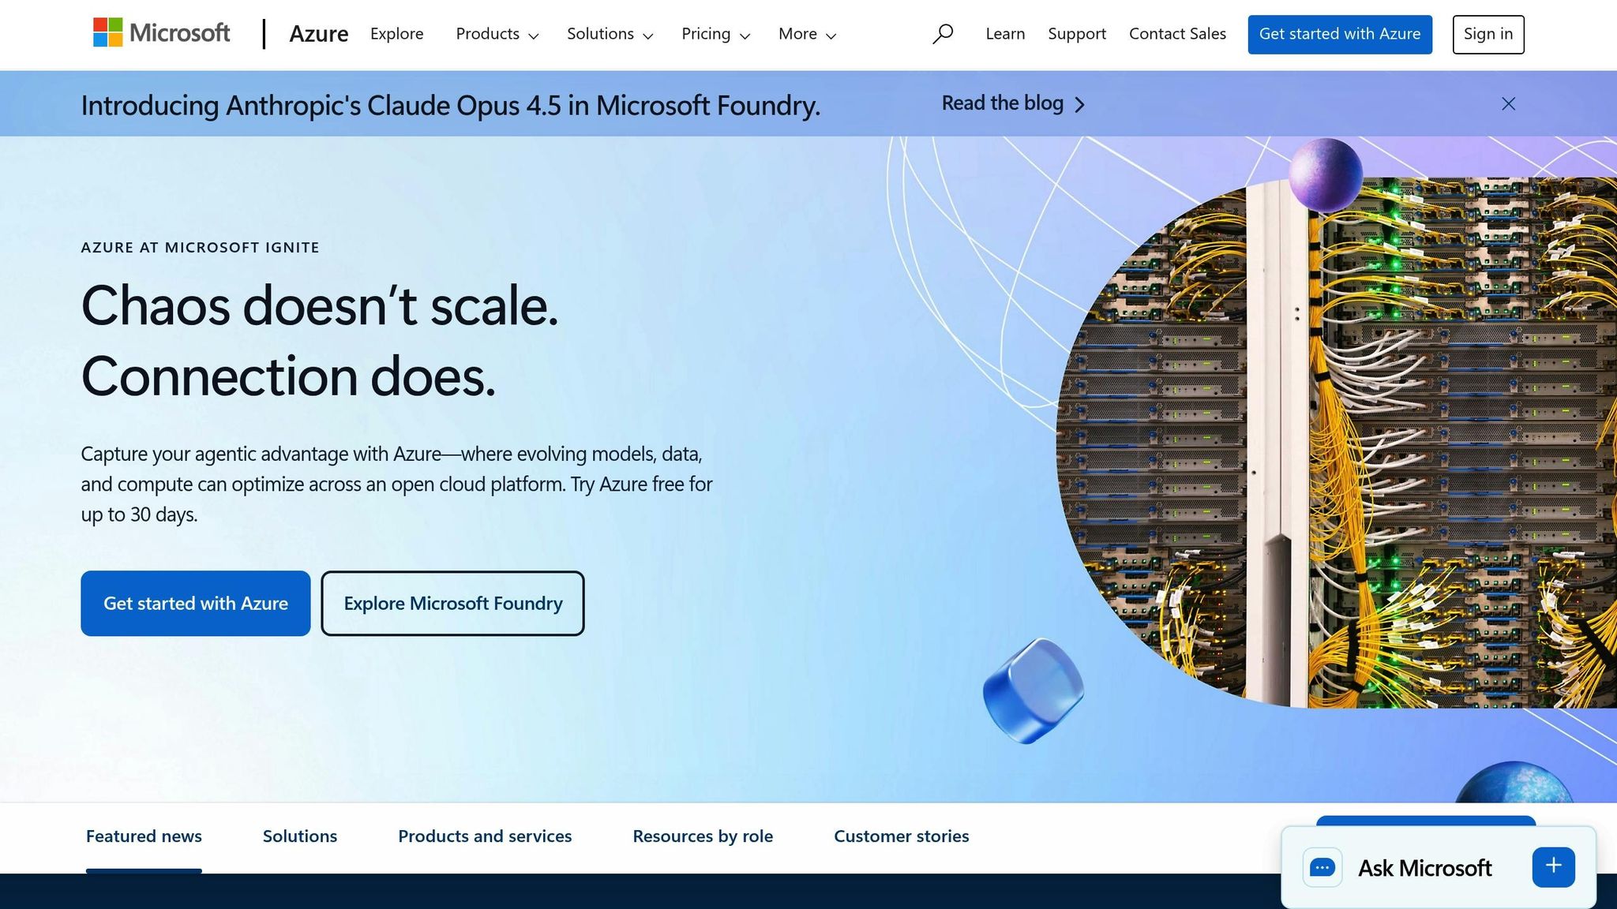The image size is (1617, 909).
Task: Click Explore Microsoft Foundry
Action: 452,603
